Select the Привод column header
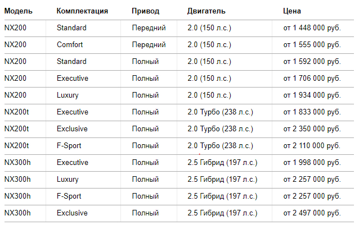 [x=146, y=11]
